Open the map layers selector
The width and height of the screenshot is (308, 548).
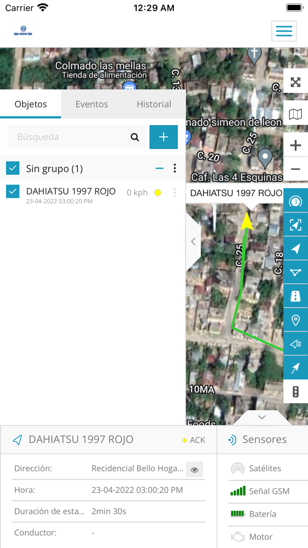pos(296,114)
